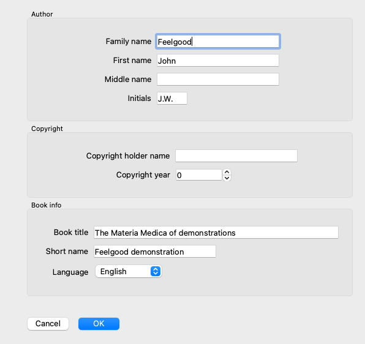Click the Cancel button

coord(48,324)
